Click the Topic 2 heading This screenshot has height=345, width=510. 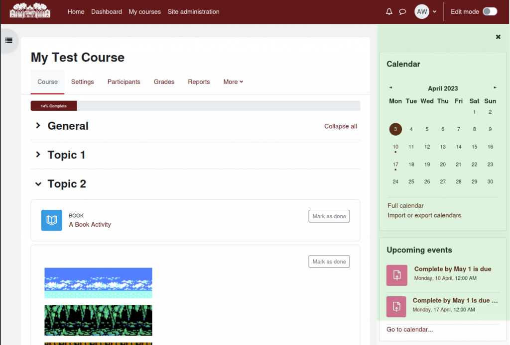(x=67, y=184)
